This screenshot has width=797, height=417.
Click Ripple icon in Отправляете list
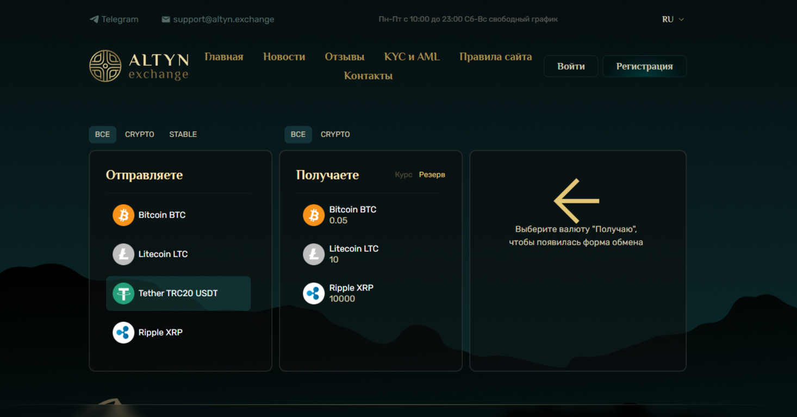123,333
